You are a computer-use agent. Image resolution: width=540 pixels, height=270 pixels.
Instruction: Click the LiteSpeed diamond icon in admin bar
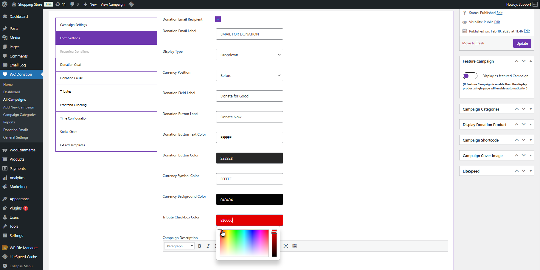click(131, 4)
